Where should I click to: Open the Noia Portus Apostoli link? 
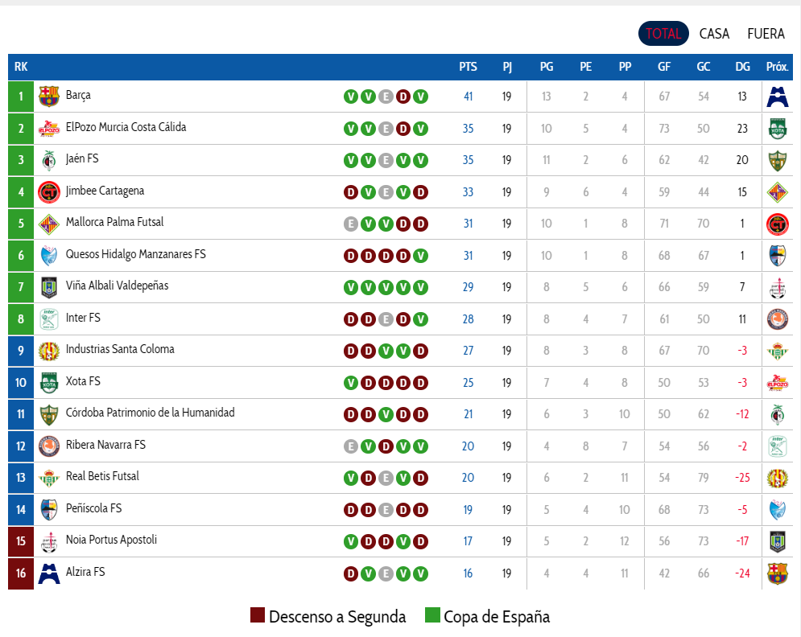(x=111, y=540)
